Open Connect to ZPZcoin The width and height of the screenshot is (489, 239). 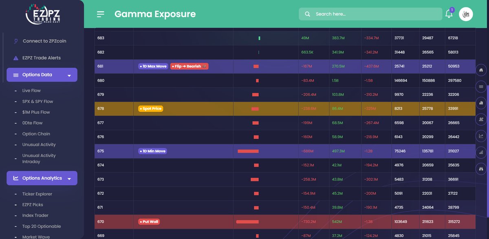coord(44,41)
